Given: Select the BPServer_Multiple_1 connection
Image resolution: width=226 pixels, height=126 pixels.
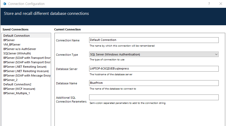Looking at the screenshot, I should tap(26, 93).
